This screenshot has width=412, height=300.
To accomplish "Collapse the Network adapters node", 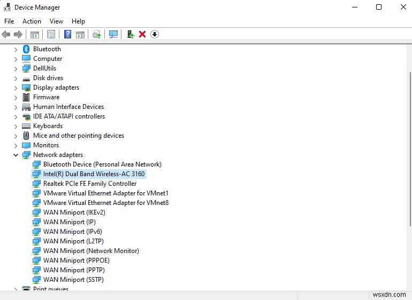I will coord(16,155).
